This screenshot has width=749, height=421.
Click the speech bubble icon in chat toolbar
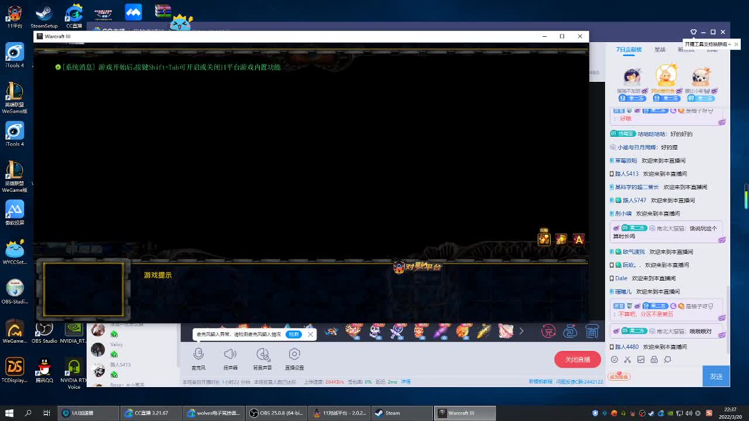click(668, 360)
